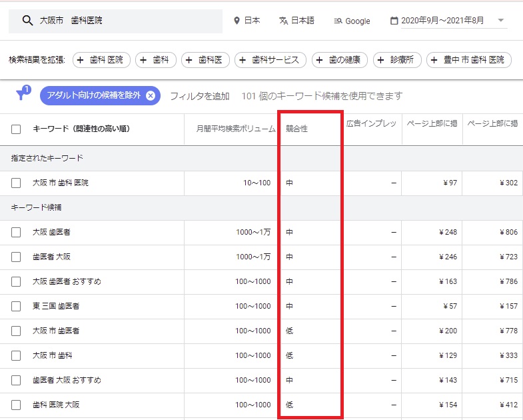Image resolution: width=523 pixels, height=420 pixels.
Task: Add 歯科 to expand search results
Action: click(155, 60)
